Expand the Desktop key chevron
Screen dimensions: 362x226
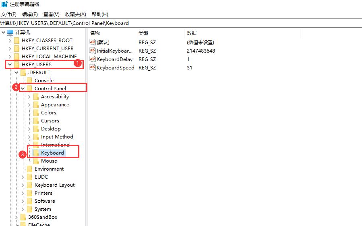(x=29, y=129)
